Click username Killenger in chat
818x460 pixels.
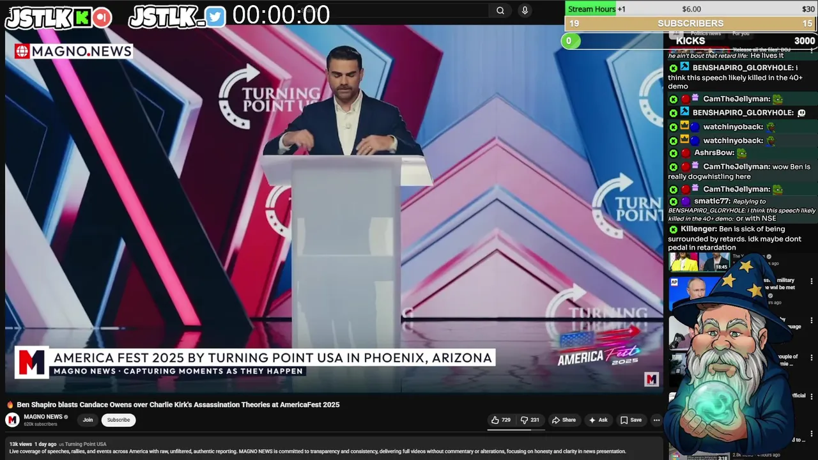(698, 229)
